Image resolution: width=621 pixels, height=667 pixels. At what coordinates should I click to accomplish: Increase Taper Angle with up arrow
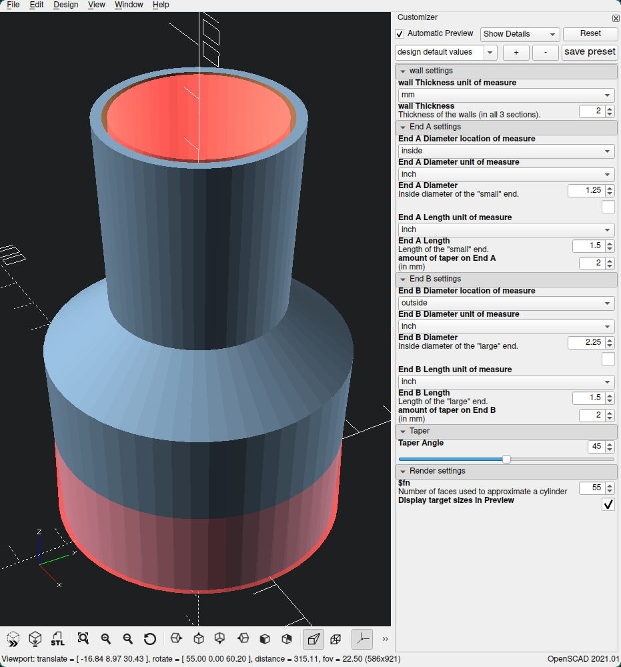pyautogui.click(x=610, y=444)
